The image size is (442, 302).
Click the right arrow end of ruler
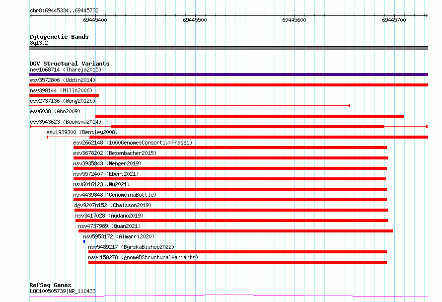(426, 16)
